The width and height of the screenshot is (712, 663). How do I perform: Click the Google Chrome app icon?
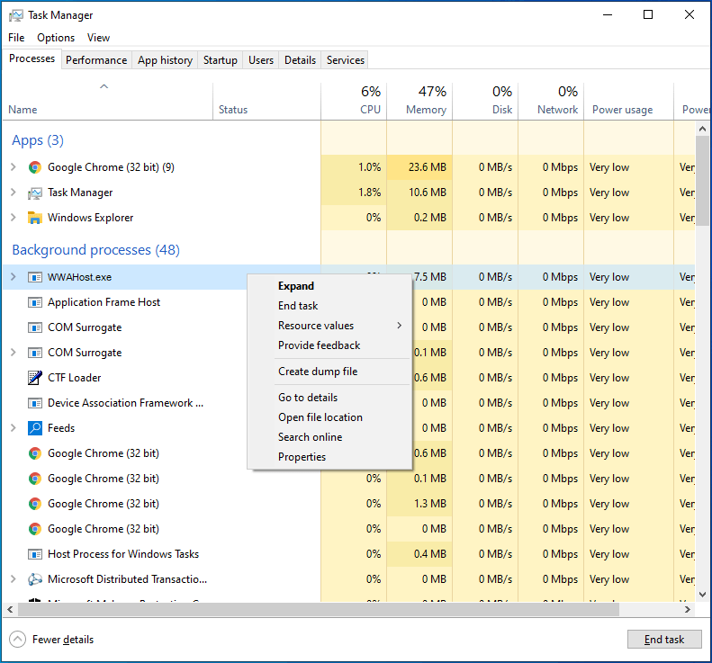(35, 167)
